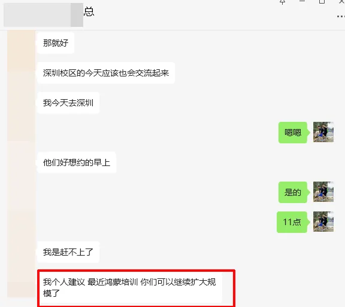This screenshot has height=307, width=345.
Task: Select the message 深圳校区的今天应该也会交流起来
Action: pos(106,73)
